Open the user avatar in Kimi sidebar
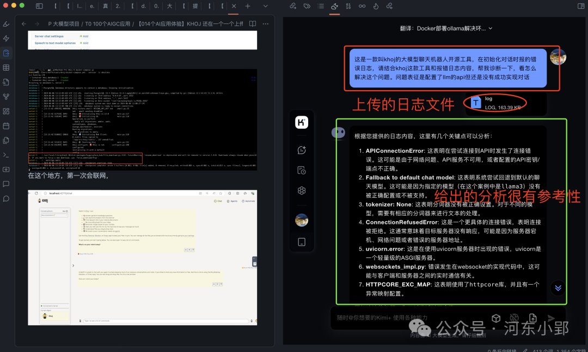The width and height of the screenshot is (588, 352). tap(302, 221)
